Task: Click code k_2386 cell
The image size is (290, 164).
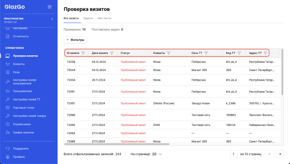Action: pyautogui.click(x=231, y=103)
